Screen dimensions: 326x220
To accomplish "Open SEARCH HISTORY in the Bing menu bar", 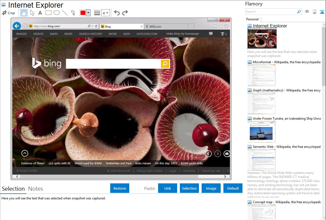I will (90, 34).
